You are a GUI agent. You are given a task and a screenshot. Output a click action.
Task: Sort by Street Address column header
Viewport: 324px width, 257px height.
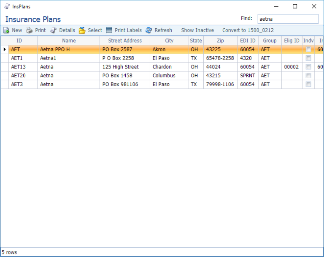[x=125, y=41]
